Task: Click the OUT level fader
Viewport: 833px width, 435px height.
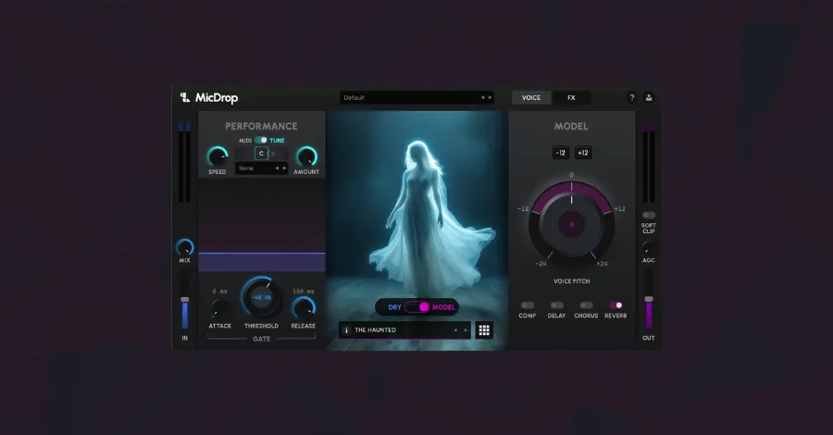Action: click(x=649, y=300)
